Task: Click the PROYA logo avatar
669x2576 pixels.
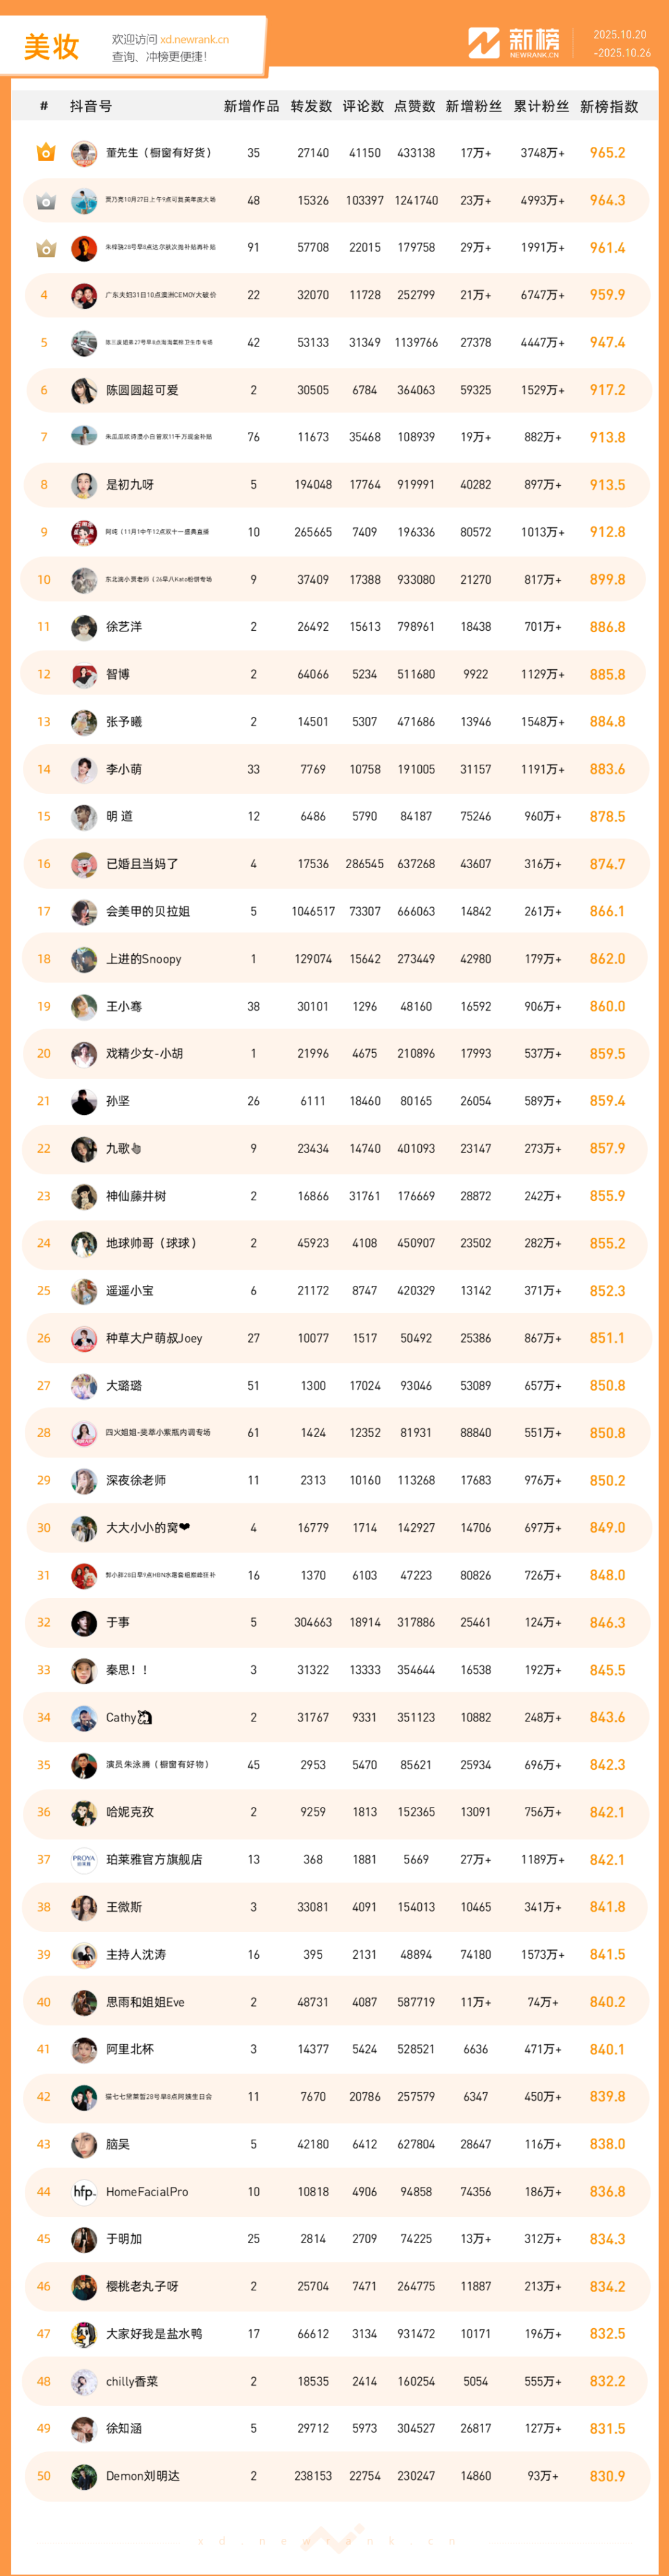Action: pyautogui.click(x=84, y=1860)
